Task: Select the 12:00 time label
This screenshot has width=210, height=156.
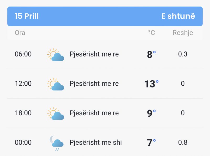Action: point(23,84)
